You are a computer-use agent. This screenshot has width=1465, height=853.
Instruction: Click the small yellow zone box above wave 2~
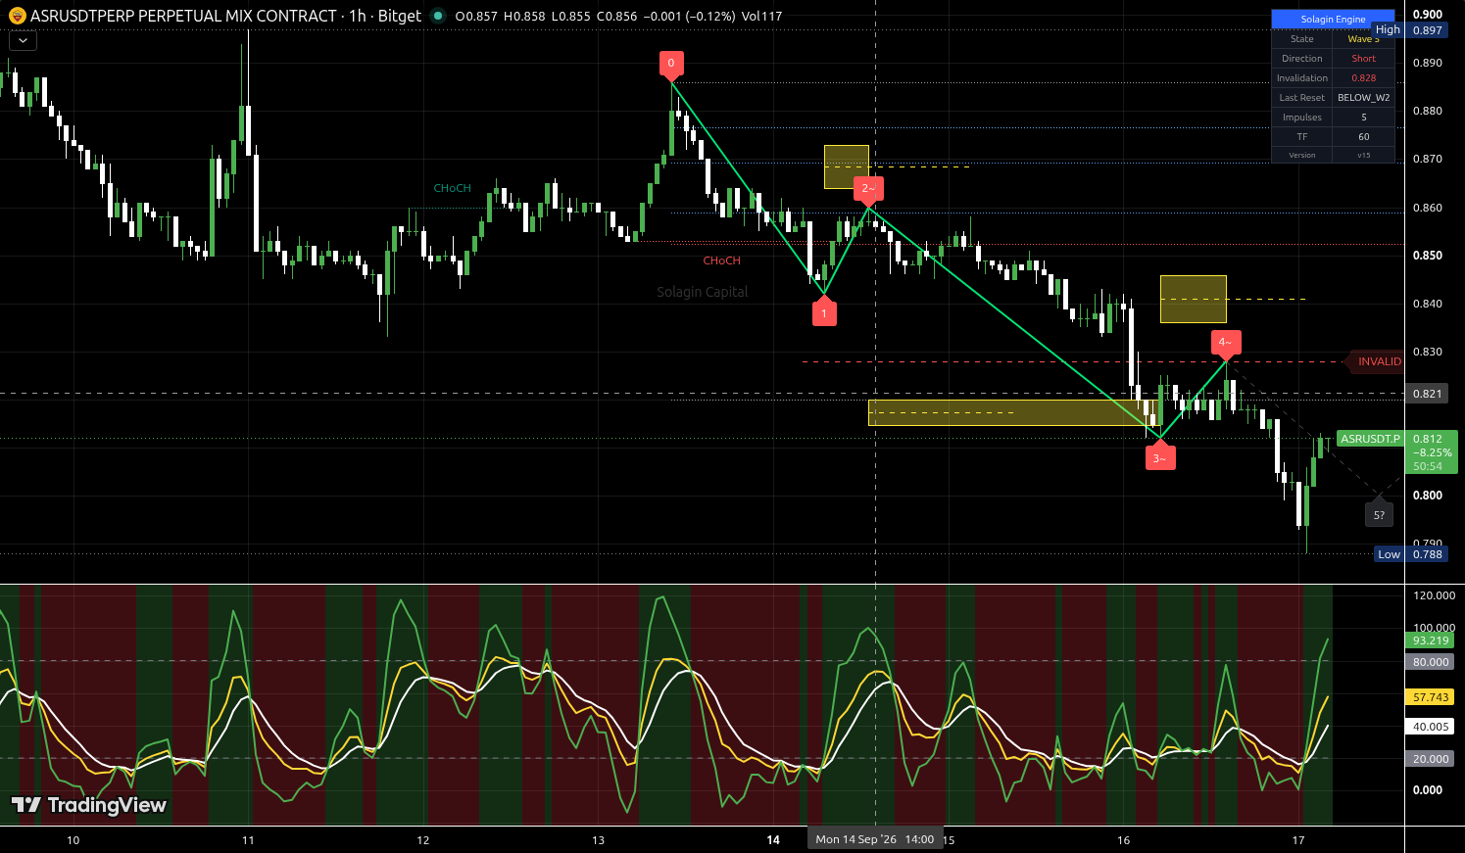[847, 166]
